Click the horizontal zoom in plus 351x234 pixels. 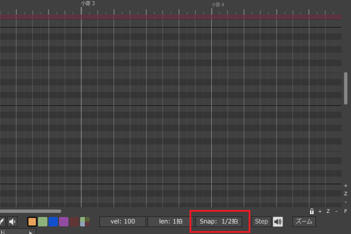pyautogui.click(x=320, y=211)
